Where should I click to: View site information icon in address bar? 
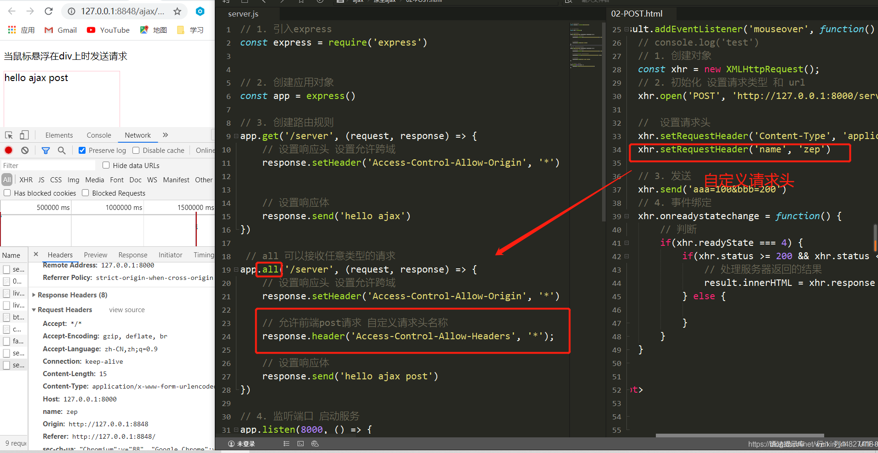point(72,11)
